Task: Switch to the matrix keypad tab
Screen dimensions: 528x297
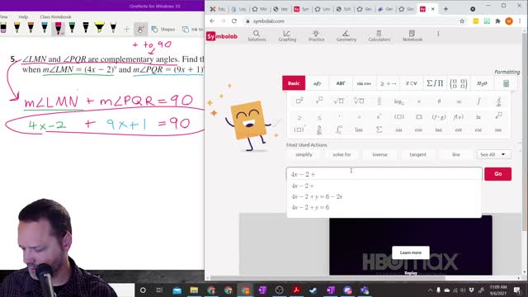Action: (459, 83)
